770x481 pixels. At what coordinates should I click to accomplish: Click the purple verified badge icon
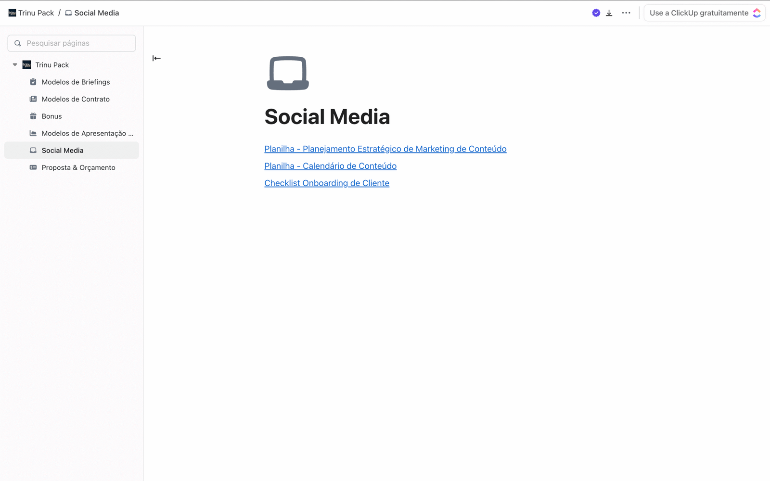tap(596, 13)
